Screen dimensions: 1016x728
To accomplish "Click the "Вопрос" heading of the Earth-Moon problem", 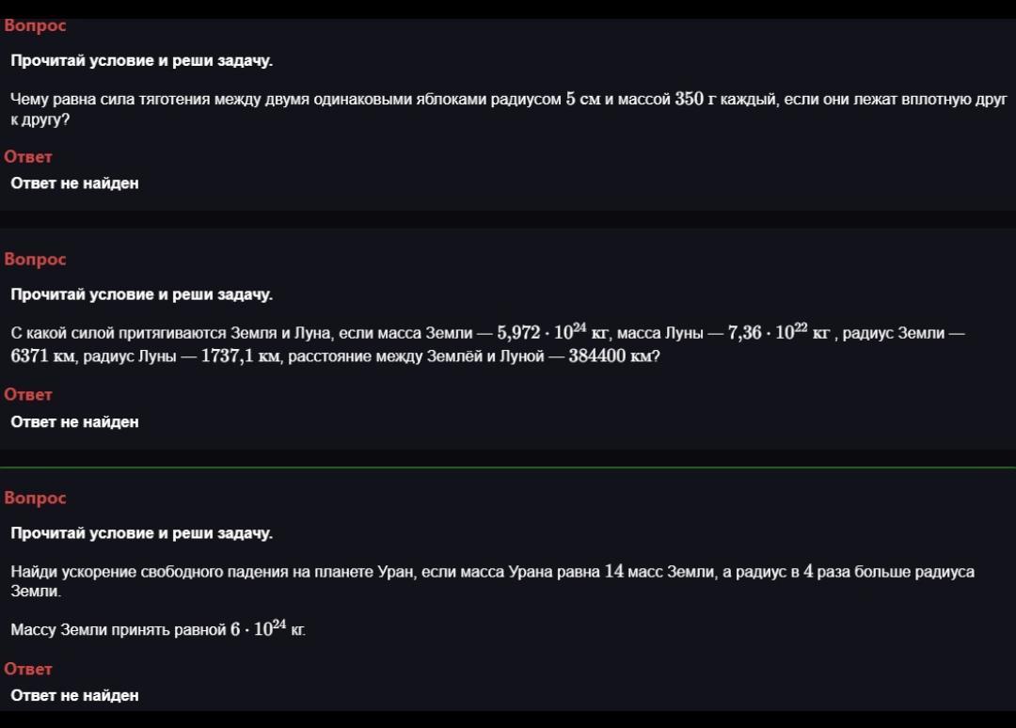I will (35, 260).
